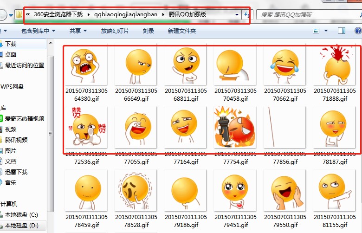The width and height of the screenshot is (362, 233).
Task: Click the folder icon in address bar
Action: click(x=19, y=15)
